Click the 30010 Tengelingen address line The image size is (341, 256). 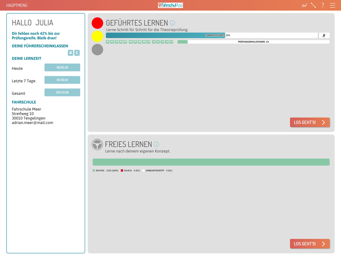tap(29, 118)
